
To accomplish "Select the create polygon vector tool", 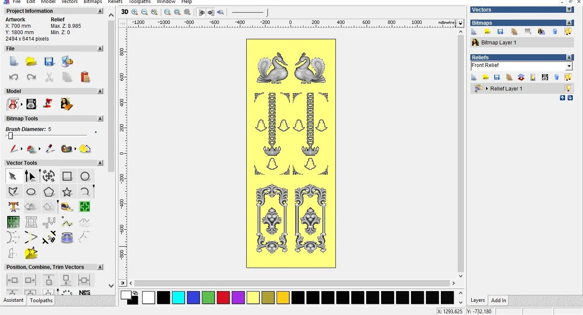I will [49, 192].
